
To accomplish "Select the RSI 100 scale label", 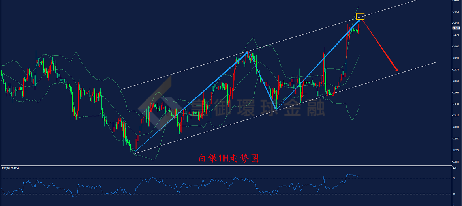I will point(455,168).
